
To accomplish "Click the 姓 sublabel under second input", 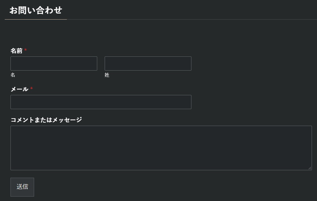I will coord(107,75).
